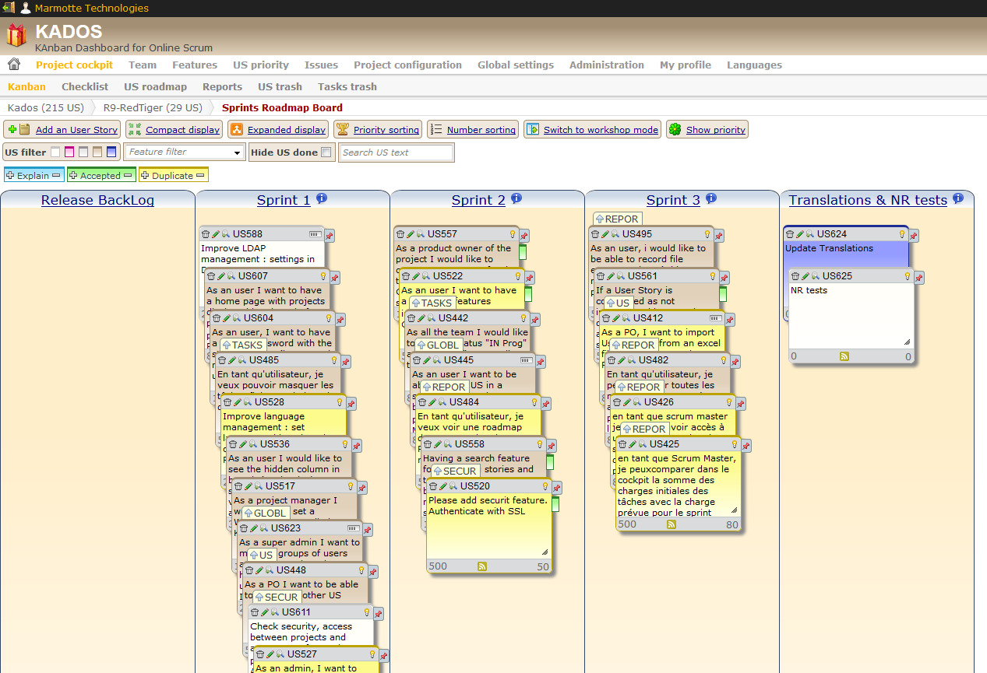The image size is (987, 673).
Task: Toggle the pink US filter checkbox
Action: point(68,152)
